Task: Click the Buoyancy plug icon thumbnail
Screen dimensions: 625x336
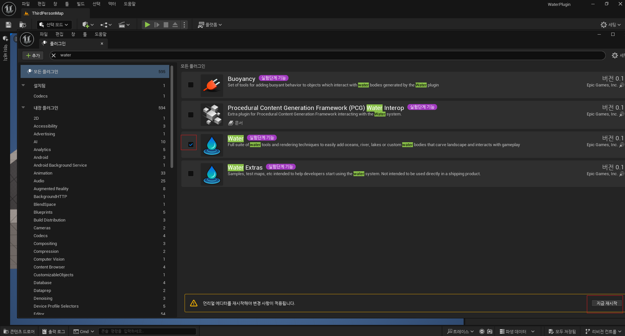Action: coord(212,85)
